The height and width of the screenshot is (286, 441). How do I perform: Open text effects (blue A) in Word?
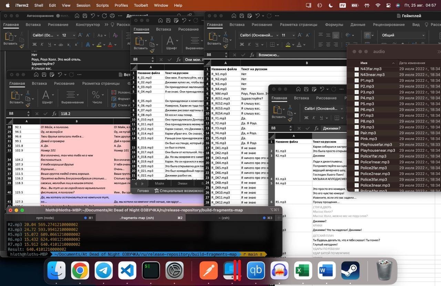[x=88, y=44]
